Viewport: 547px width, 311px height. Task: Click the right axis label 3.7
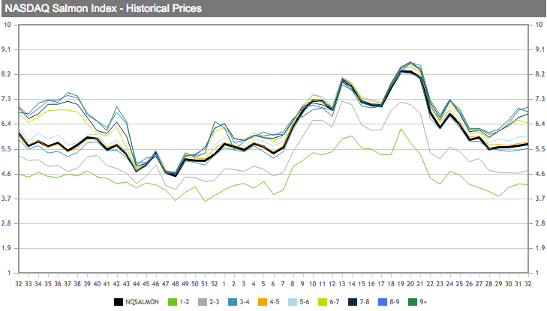[539, 199]
